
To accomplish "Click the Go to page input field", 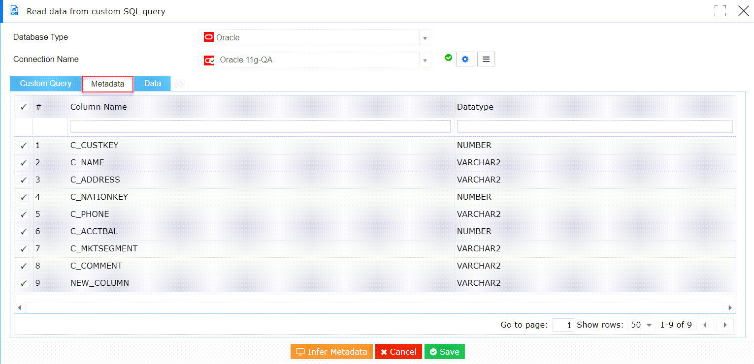I will (x=563, y=325).
